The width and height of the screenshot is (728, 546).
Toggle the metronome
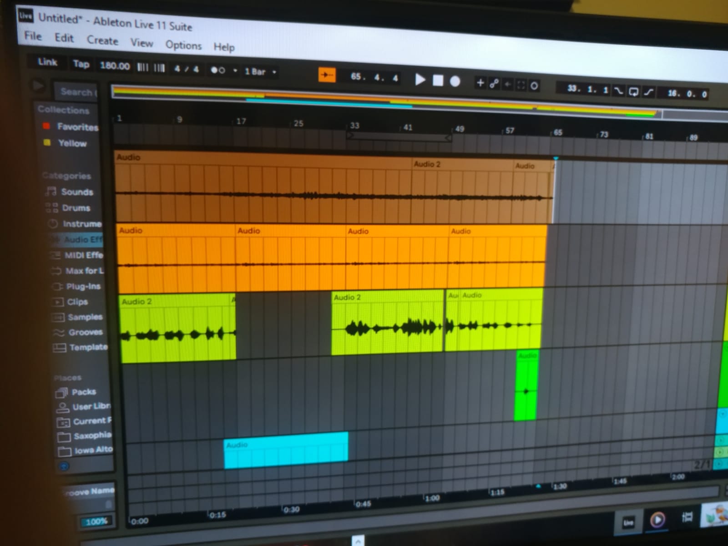217,70
